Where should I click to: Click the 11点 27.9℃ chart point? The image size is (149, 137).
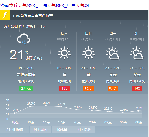pos(30,106)
